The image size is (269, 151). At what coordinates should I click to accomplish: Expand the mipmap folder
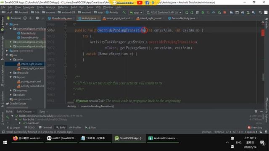[x=11, y=91]
